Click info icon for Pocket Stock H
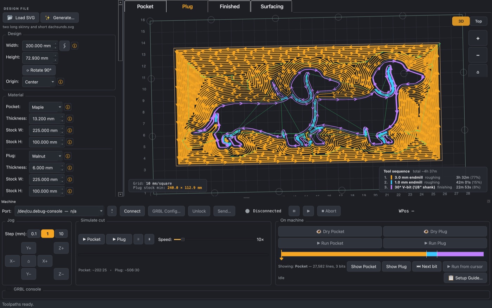492x308 pixels. click(70, 142)
